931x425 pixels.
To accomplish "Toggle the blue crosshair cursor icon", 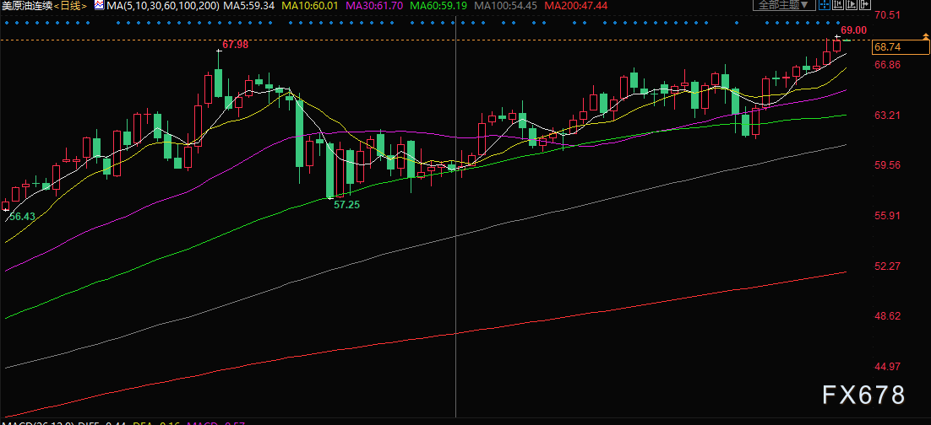I will coord(825,5).
